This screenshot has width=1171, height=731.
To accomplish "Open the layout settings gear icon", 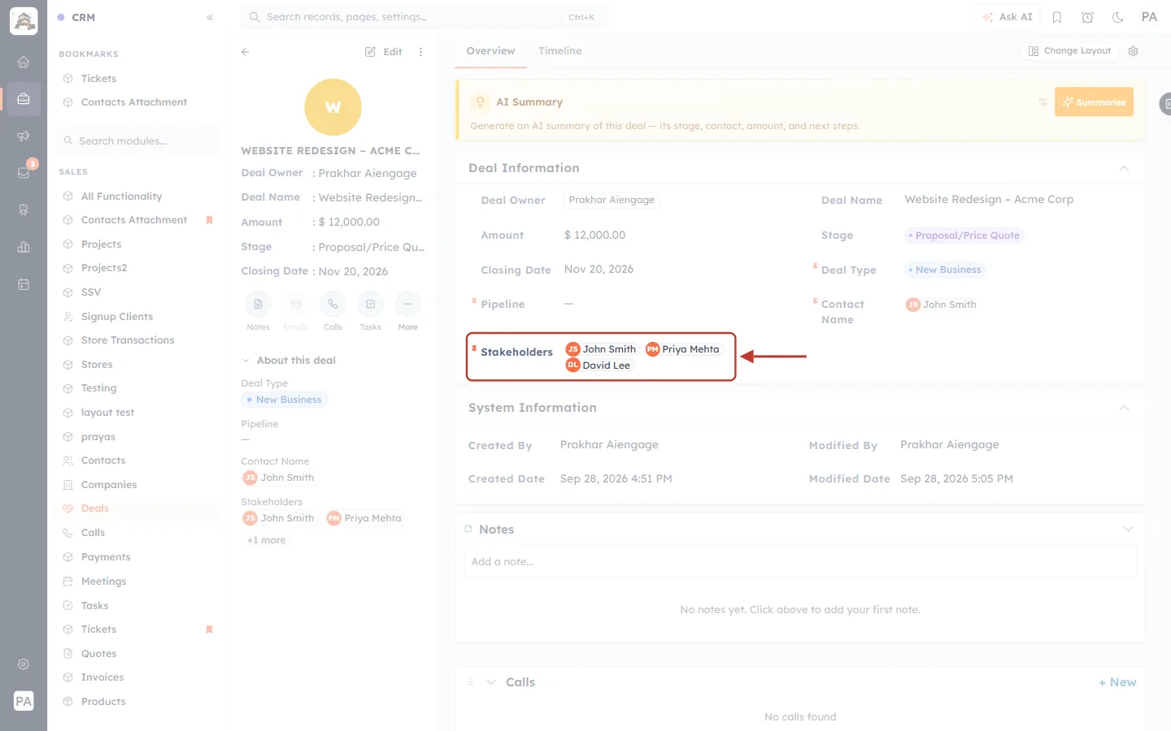I will (1134, 50).
